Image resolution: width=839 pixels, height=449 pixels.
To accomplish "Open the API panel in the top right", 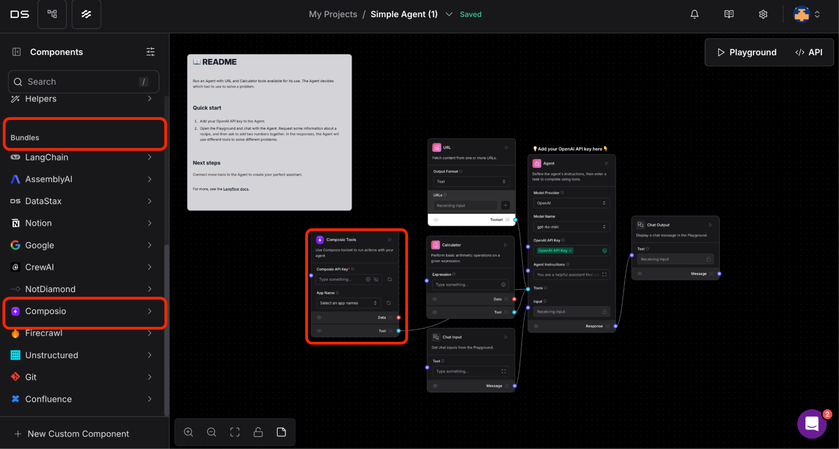I will click(808, 52).
